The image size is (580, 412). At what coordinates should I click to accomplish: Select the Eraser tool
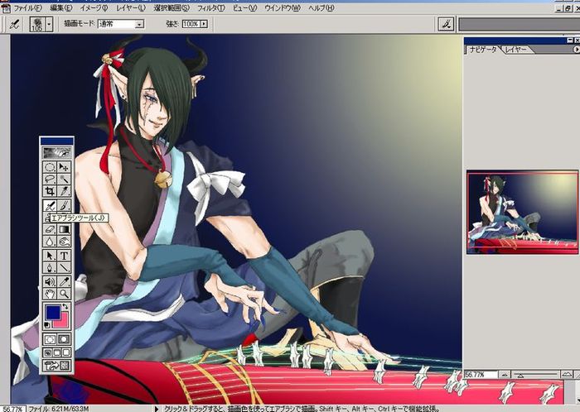(x=50, y=230)
